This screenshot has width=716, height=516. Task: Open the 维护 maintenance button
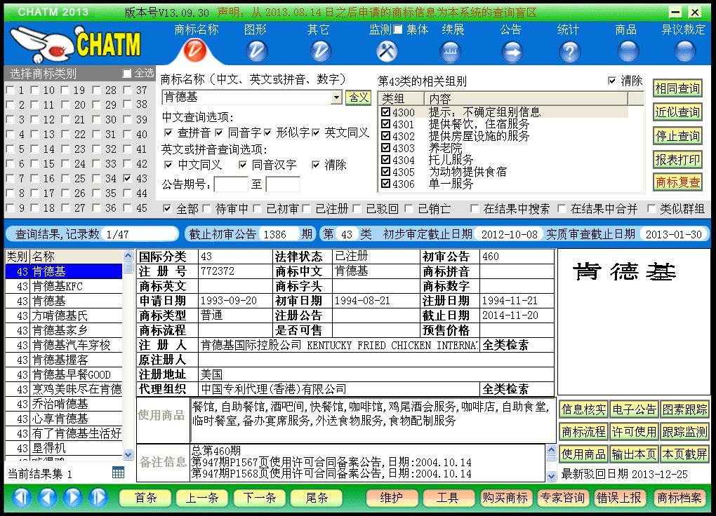pyautogui.click(x=391, y=498)
